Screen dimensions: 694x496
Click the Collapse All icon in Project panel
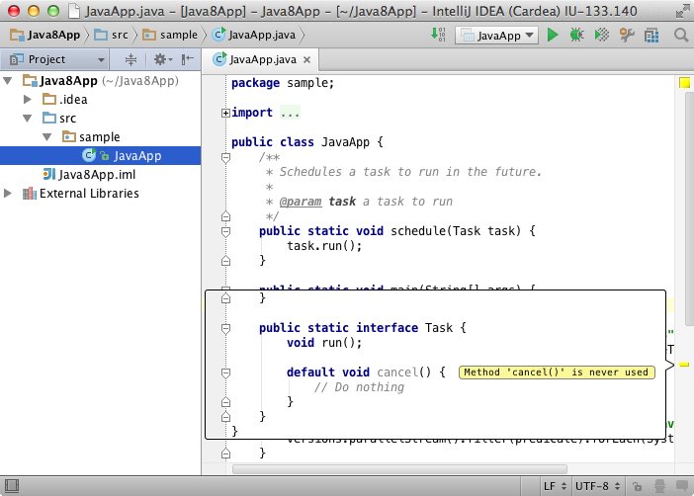(x=130, y=59)
